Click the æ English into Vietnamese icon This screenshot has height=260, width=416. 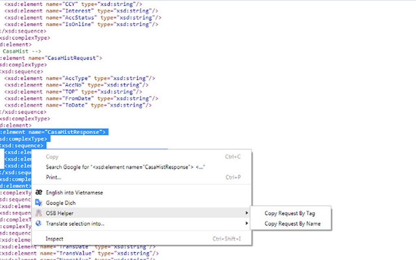(40, 192)
